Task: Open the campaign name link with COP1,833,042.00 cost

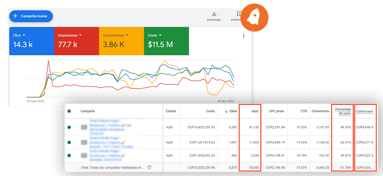Action: (108, 155)
